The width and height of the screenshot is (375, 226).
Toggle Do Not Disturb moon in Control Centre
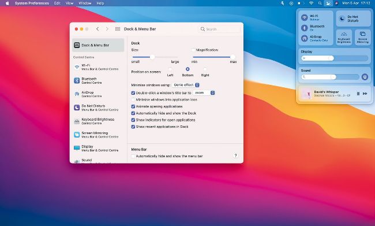(342, 18)
